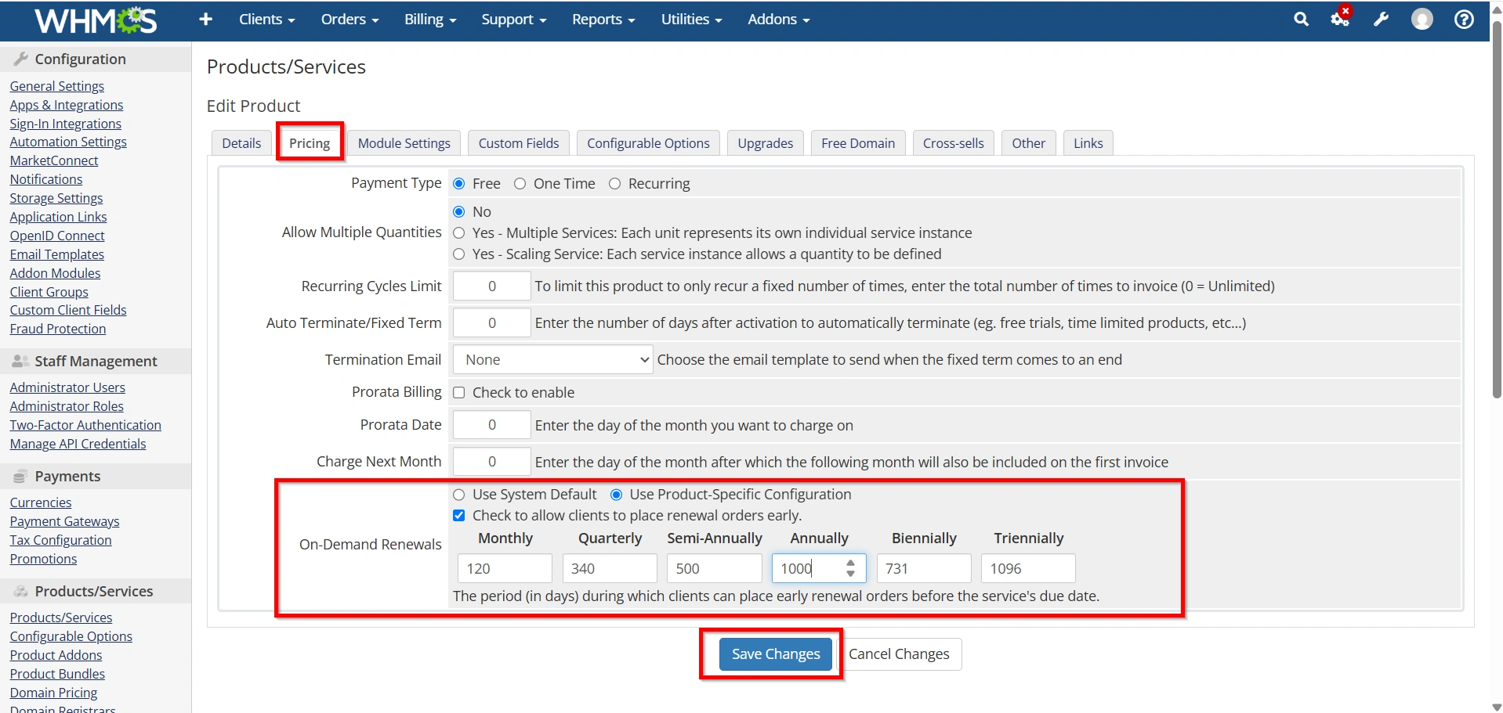Image resolution: width=1503 pixels, height=713 pixels.
Task: Click the Annually field stepper arrows
Action: (x=851, y=568)
